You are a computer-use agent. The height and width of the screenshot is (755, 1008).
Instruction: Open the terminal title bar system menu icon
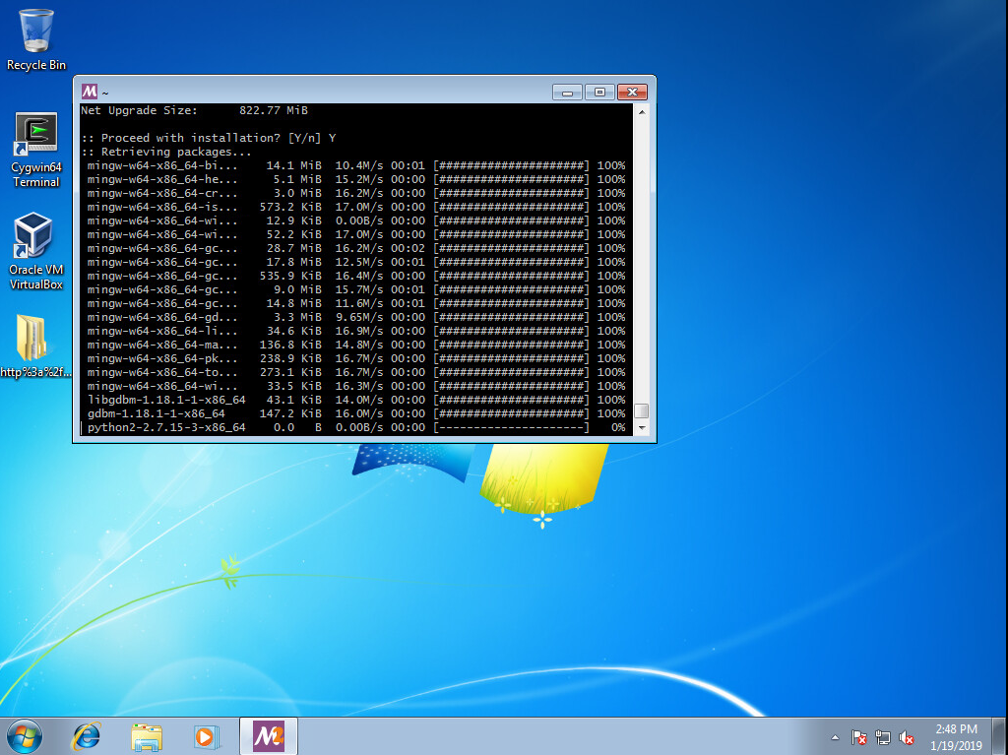[x=90, y=92]
